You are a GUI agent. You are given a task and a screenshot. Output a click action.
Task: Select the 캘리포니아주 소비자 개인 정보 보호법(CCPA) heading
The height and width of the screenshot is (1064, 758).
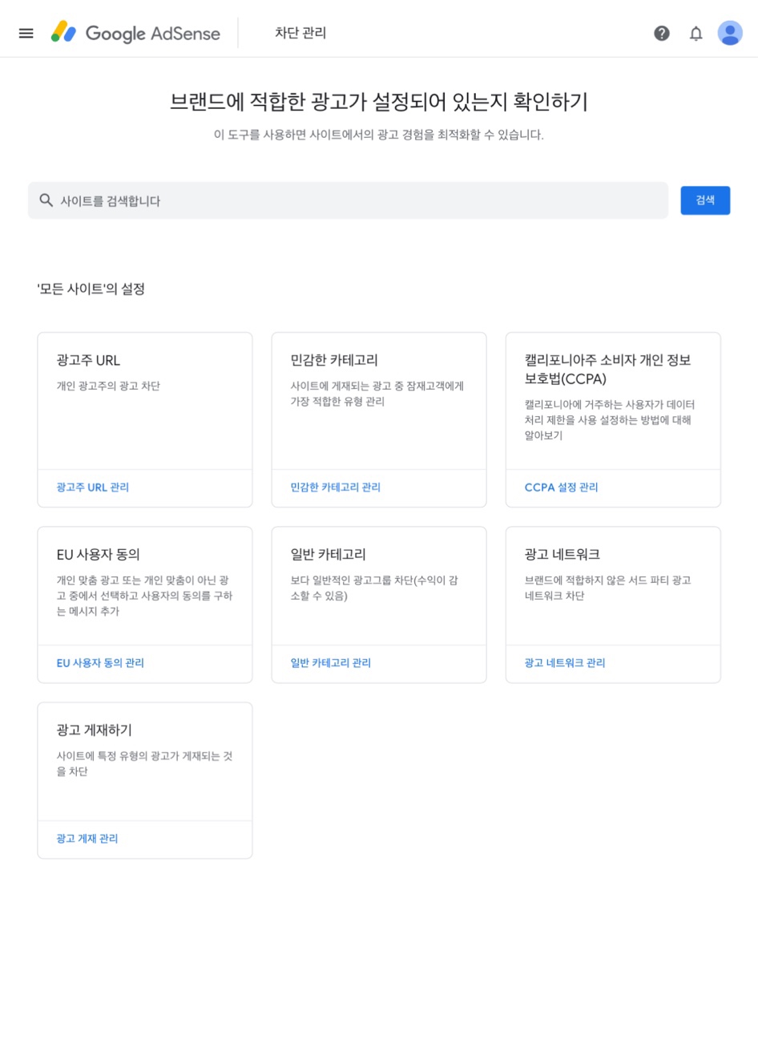[x=608, y=370]
